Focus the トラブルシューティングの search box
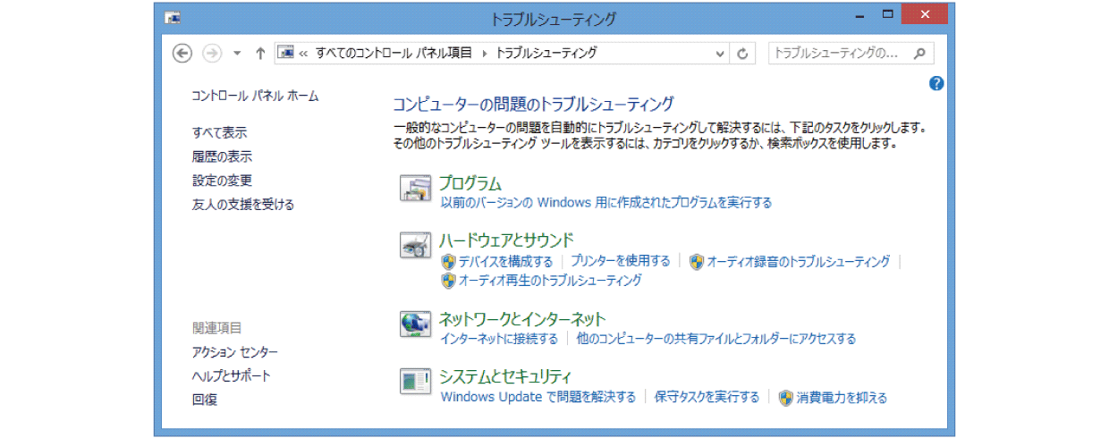 pyautogui.click(x=851, y=53)
